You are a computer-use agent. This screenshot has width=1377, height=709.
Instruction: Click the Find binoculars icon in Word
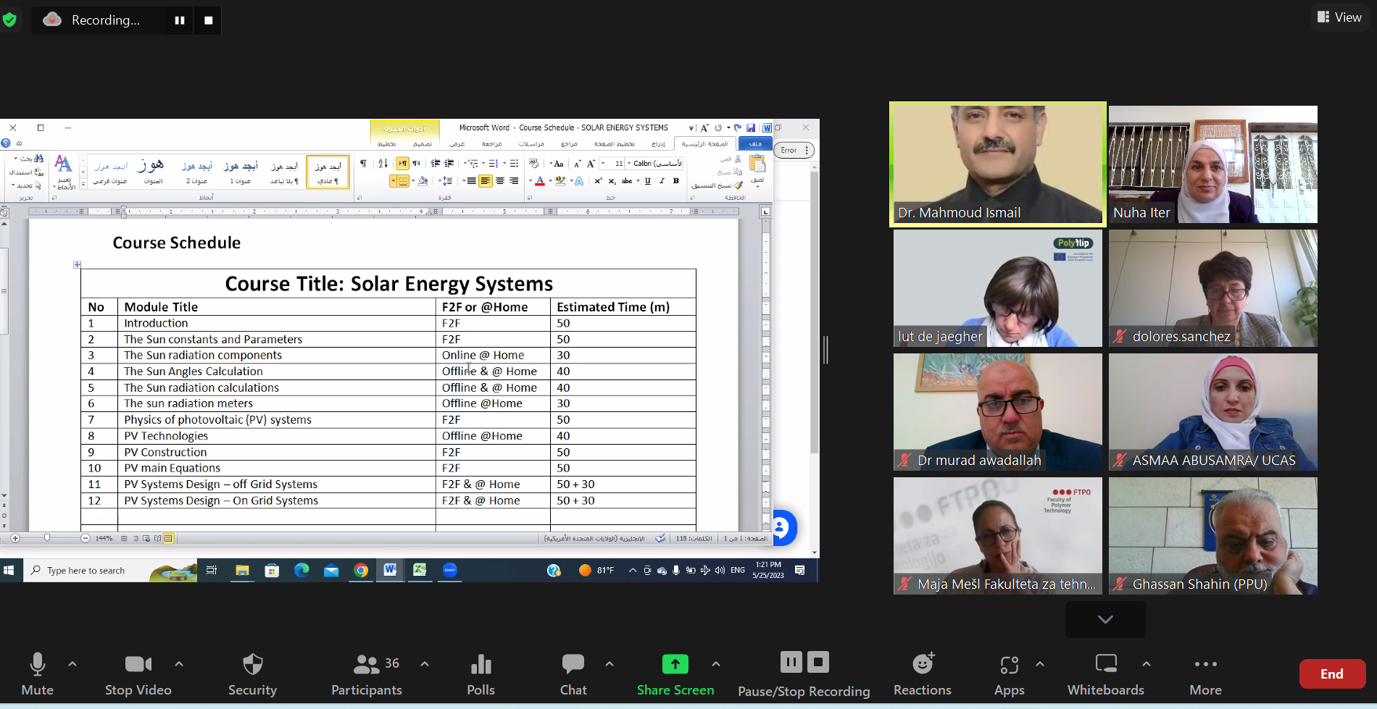38,158
